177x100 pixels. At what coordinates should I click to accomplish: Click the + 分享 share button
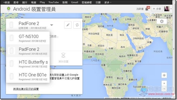pyautogui.click(x=157, y=9)
